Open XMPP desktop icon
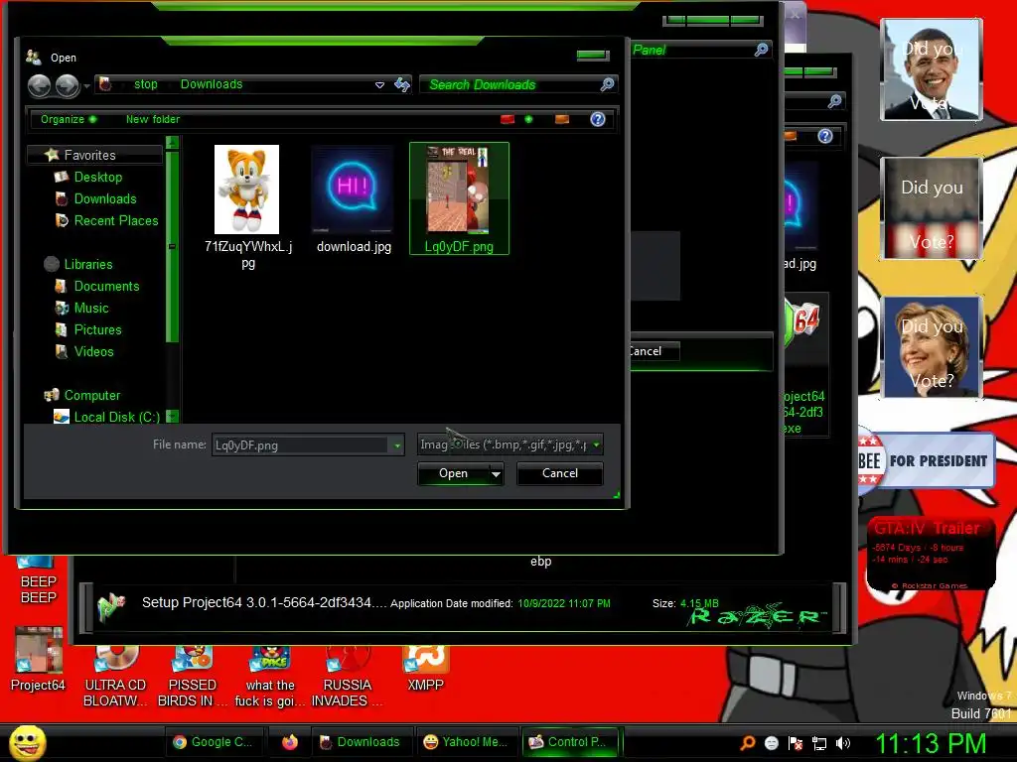The width and height of the screenshot is (1017, 762). (425, 669)
